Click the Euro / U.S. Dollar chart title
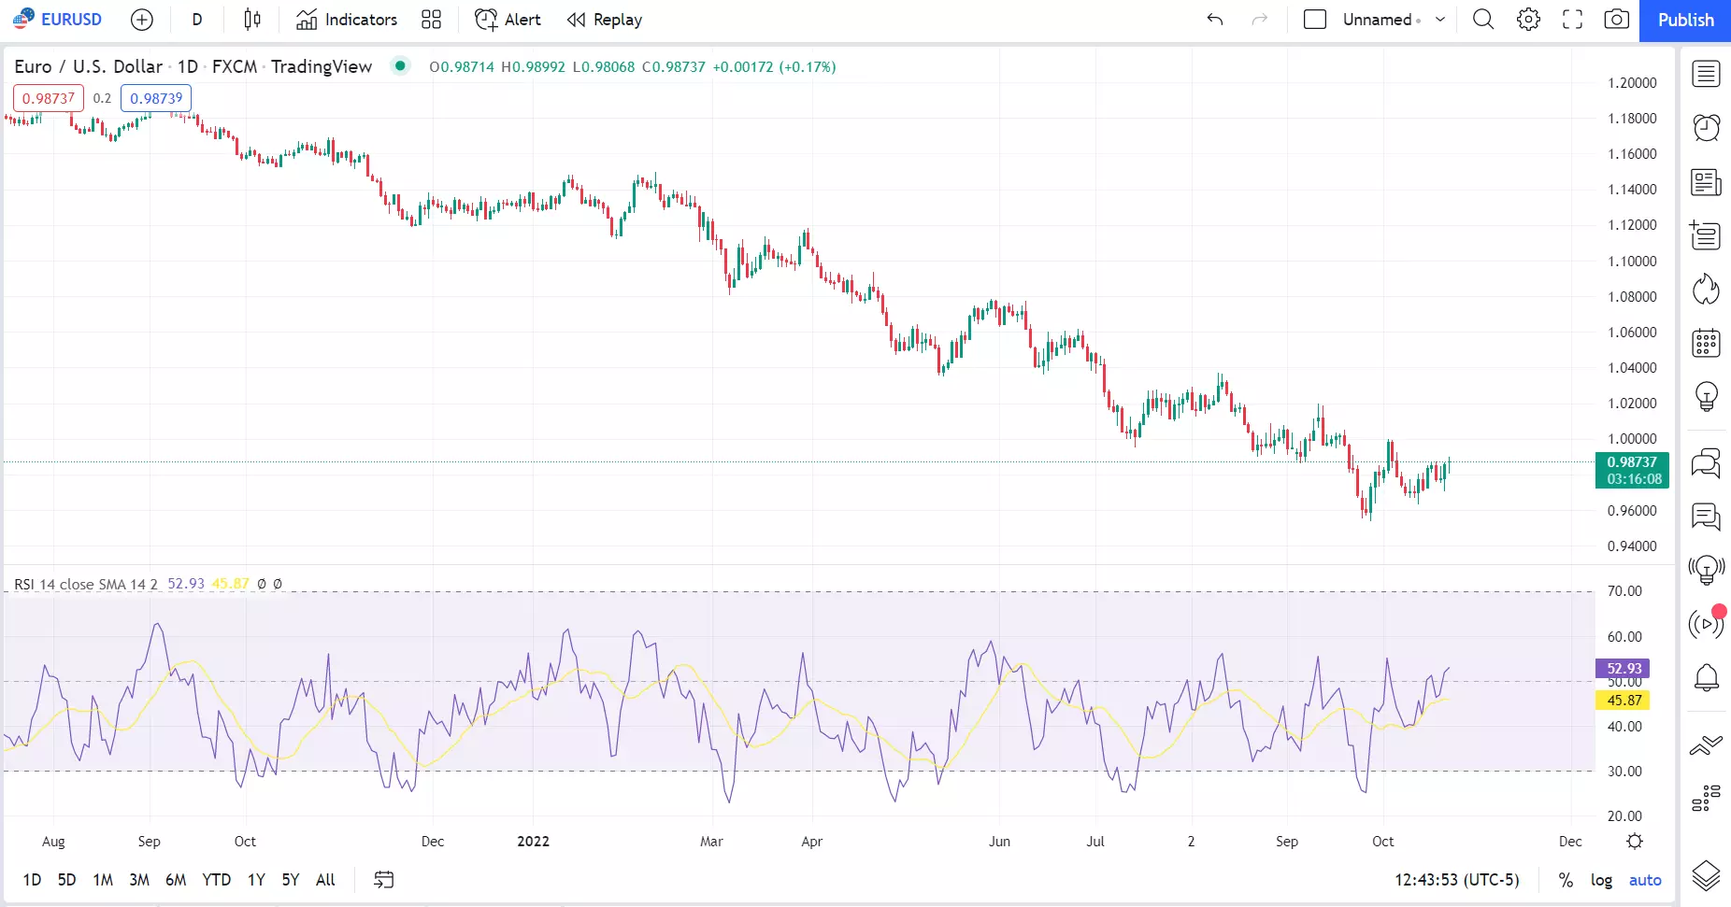The image size is (1731, 907). pyautogui.click(x=89, y=66)
